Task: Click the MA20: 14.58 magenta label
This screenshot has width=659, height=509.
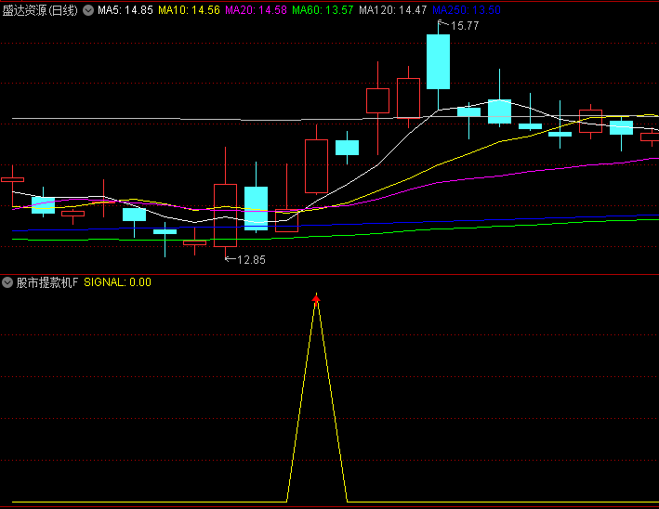Action: [x=256, y=10]
